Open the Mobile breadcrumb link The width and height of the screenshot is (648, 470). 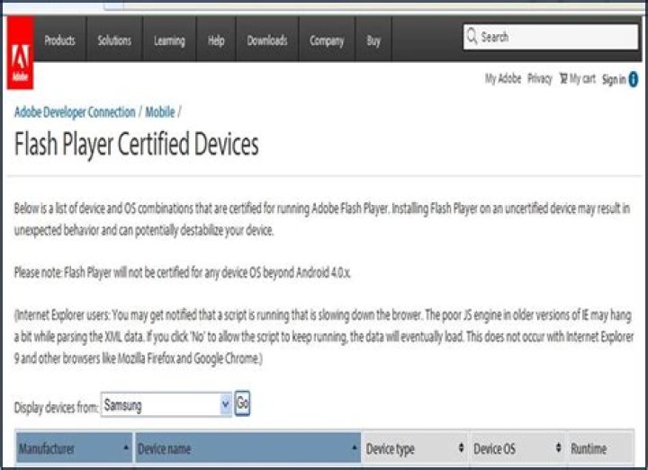click(x=160, y=111)
